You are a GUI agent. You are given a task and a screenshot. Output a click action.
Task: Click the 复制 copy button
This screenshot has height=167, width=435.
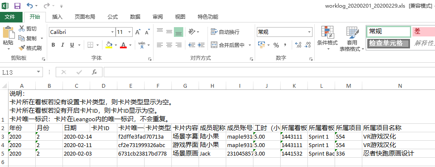(28, 38)
